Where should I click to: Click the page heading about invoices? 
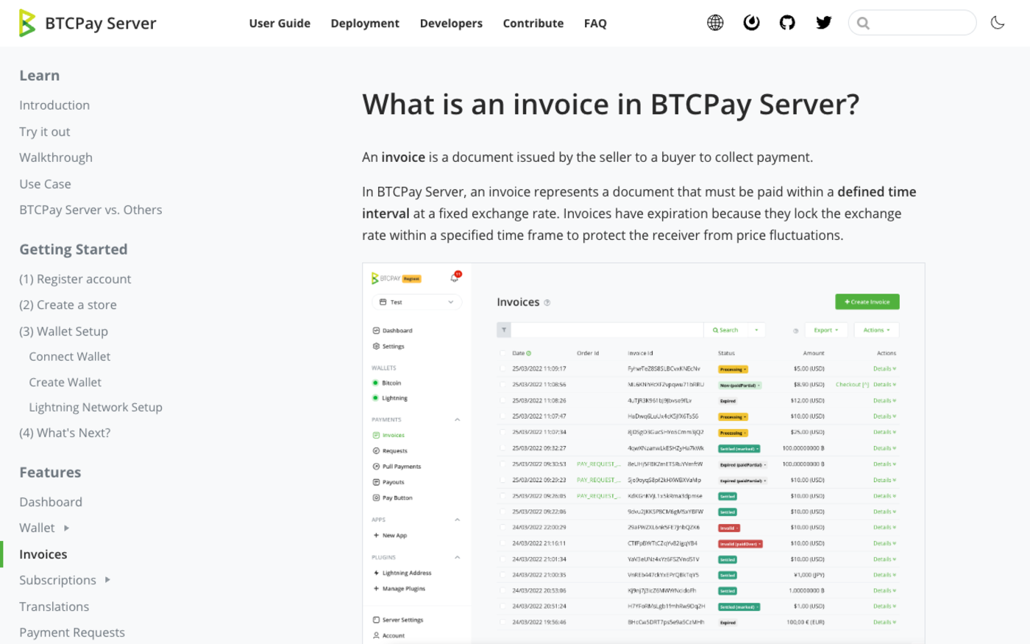point(611,105)
